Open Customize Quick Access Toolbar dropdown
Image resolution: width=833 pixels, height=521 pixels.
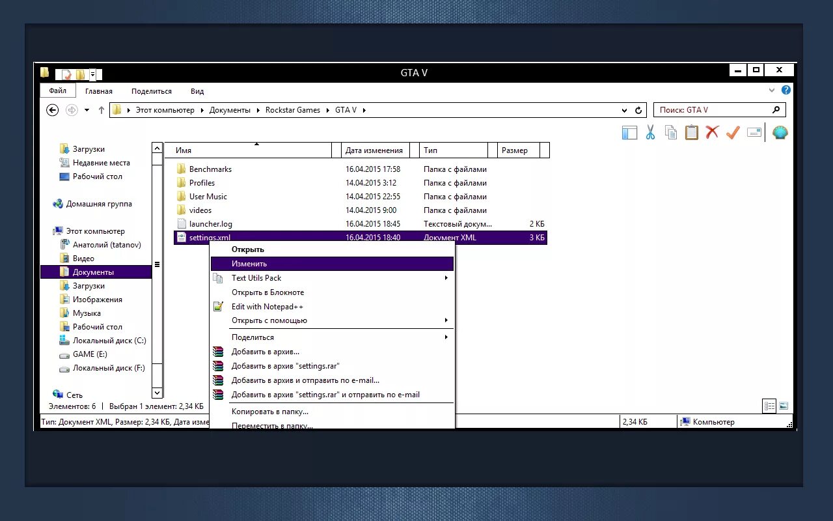pyautogui.click(x=93, y=74)
